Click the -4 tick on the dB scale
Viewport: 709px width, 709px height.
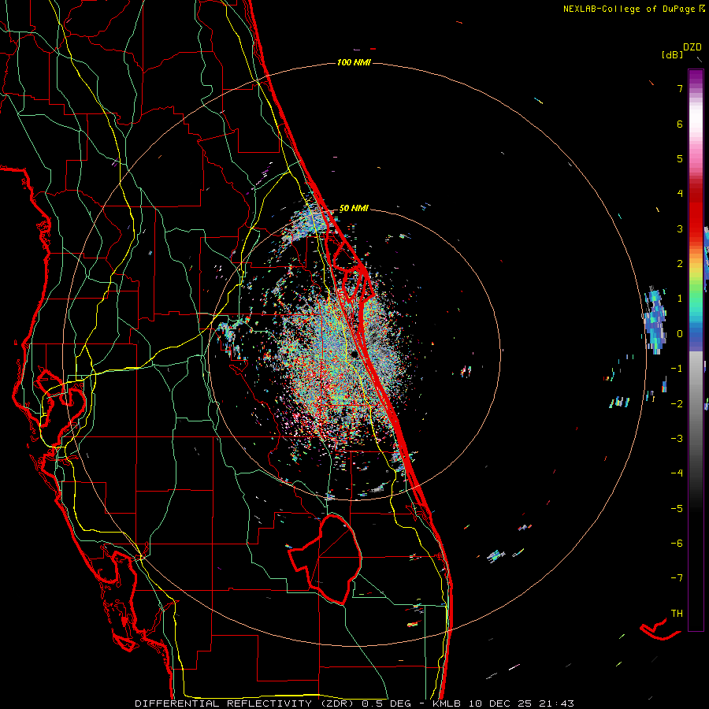[677, 473]
